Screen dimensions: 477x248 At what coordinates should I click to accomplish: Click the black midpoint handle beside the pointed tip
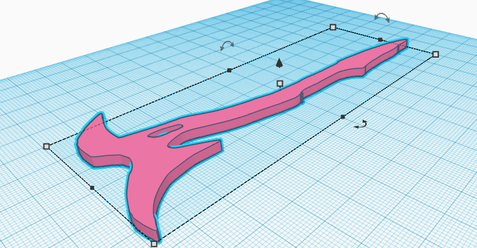coord(380,40)
